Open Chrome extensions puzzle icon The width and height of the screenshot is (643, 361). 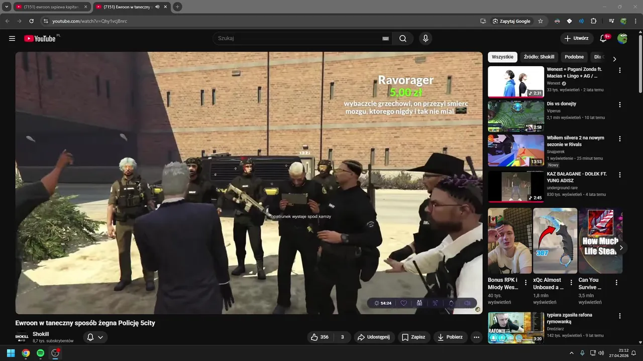coord(593,21)
